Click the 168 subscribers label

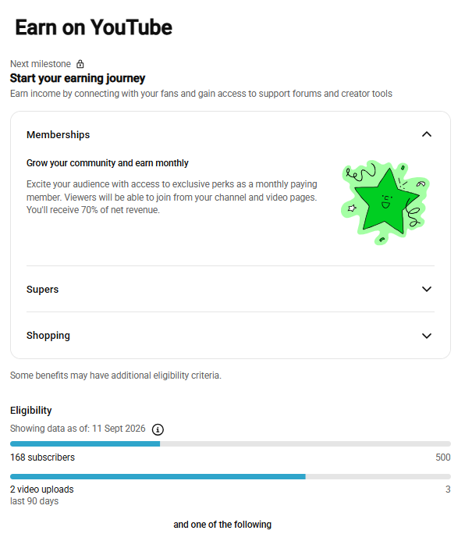coord(43,457)
